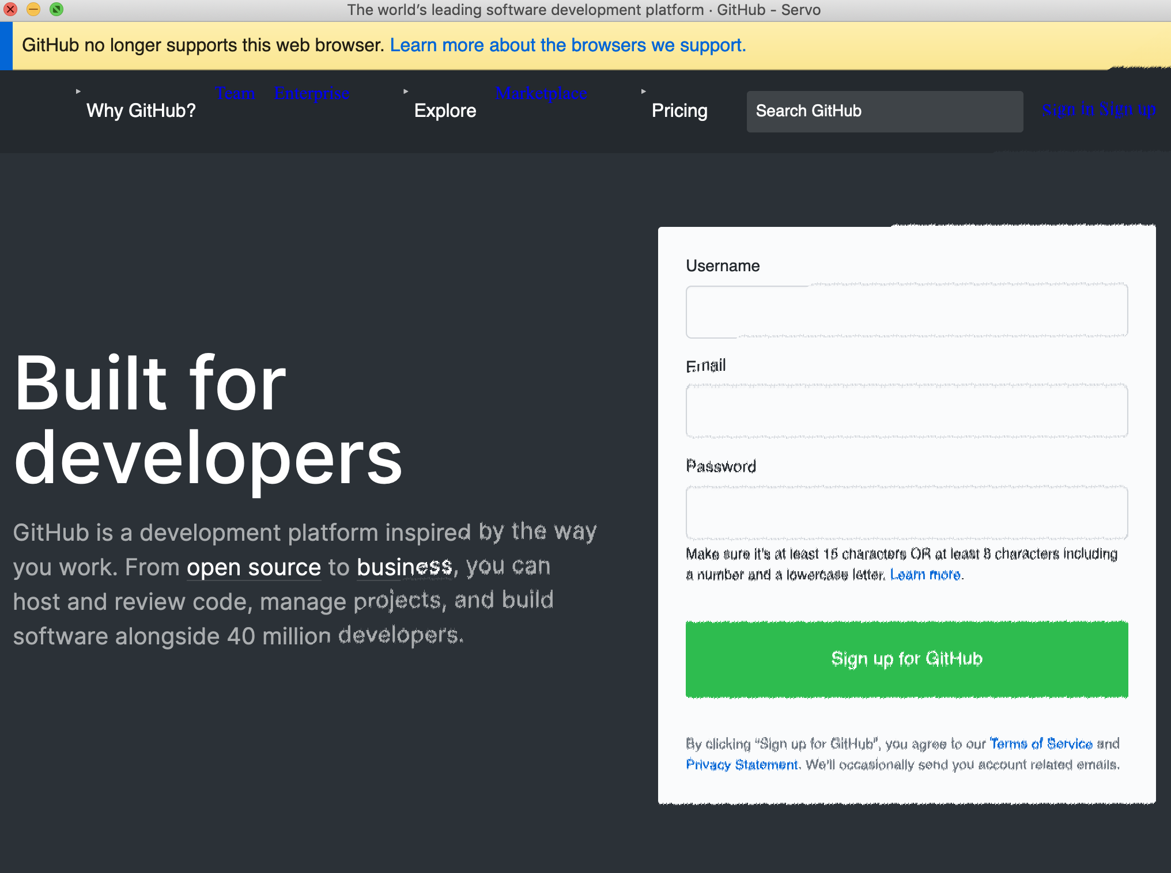Image resolution: width=1171 pixels, height=873 pixels.
Task: Expand the Why GitHub? dropdown
Action: coord(141,110)
